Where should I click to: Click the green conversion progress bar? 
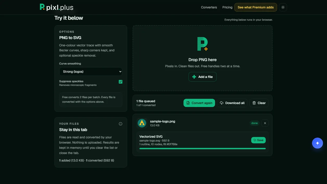(202, 149)
